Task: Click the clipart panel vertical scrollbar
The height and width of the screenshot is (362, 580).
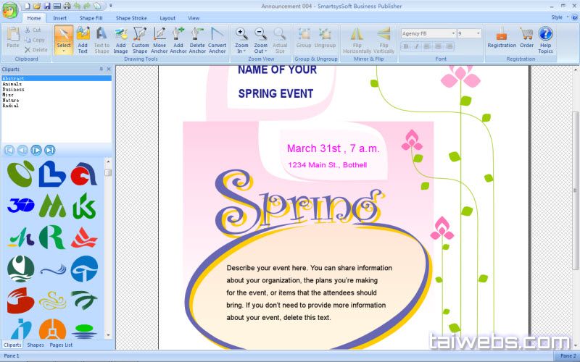Action: (x=108, y=246)
